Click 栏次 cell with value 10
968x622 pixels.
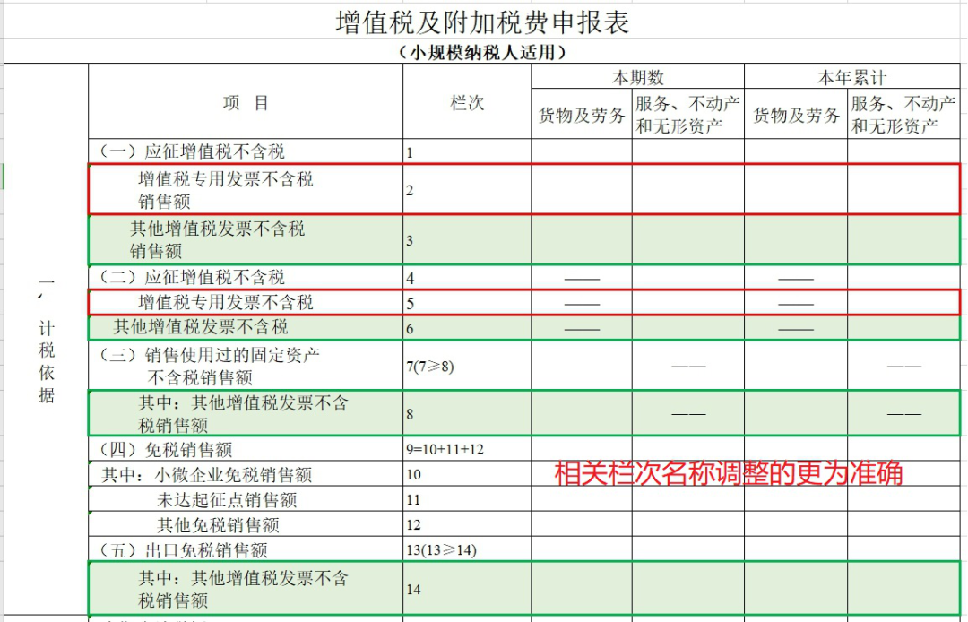coord(467,474)
